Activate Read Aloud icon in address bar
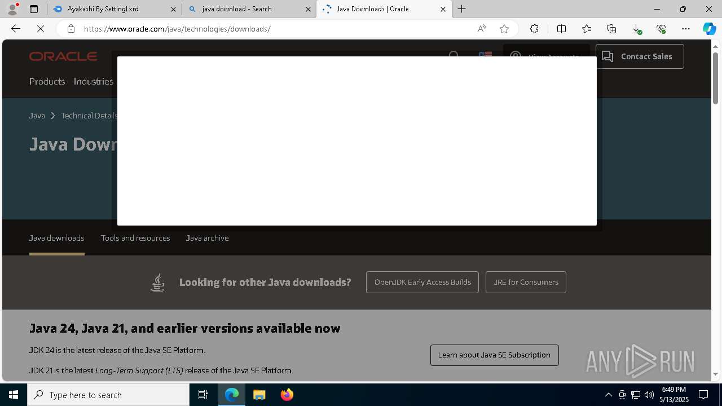This screenshot has height=406, width=722. [482, 29]
